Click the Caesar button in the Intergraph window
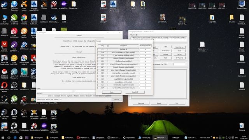249x140 pixels. [166, 54]
